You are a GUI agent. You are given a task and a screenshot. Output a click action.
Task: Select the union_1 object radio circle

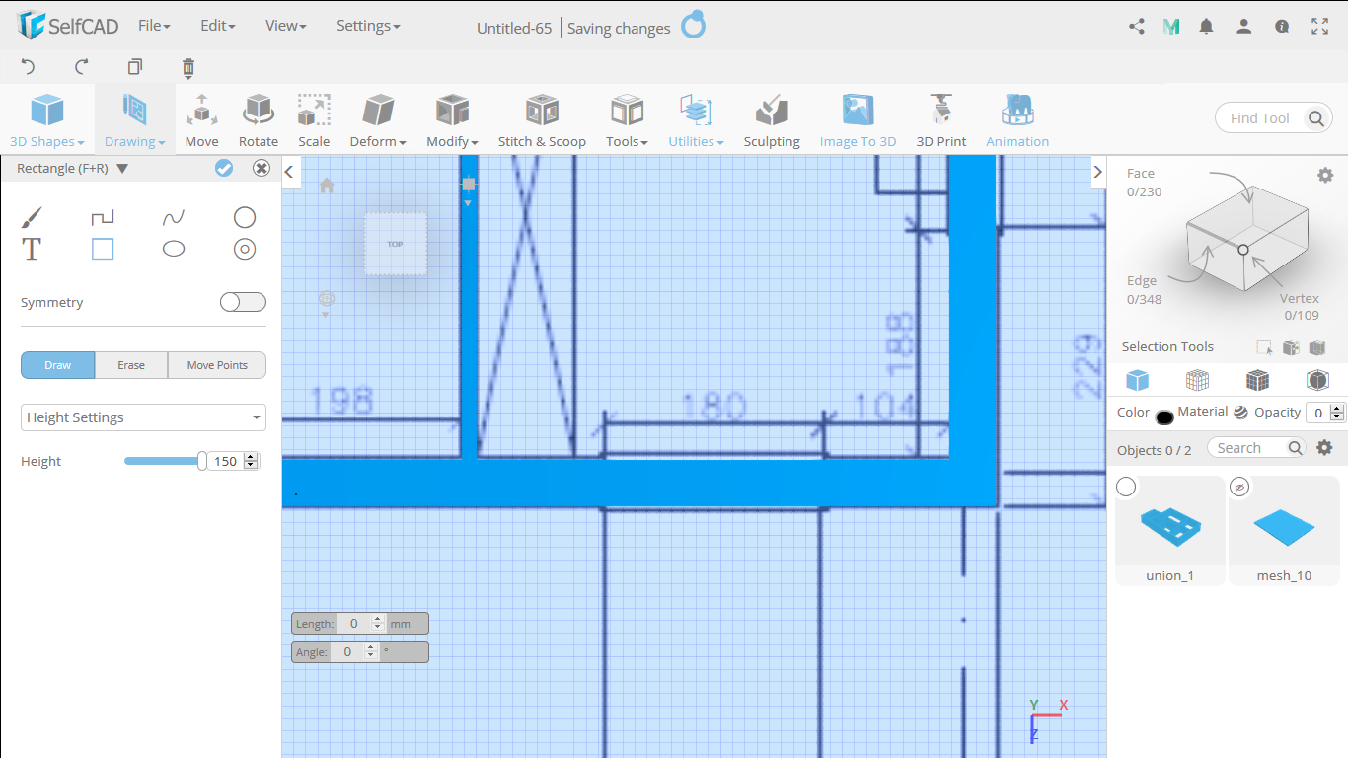click(x=1126, y=487)
